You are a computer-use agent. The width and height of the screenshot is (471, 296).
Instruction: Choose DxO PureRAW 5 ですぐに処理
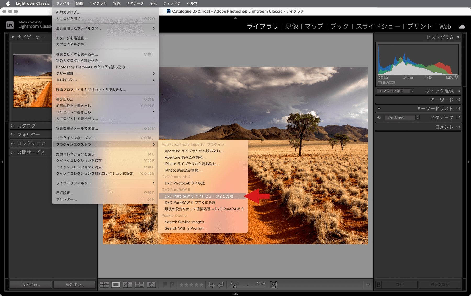tap(203, 202)
